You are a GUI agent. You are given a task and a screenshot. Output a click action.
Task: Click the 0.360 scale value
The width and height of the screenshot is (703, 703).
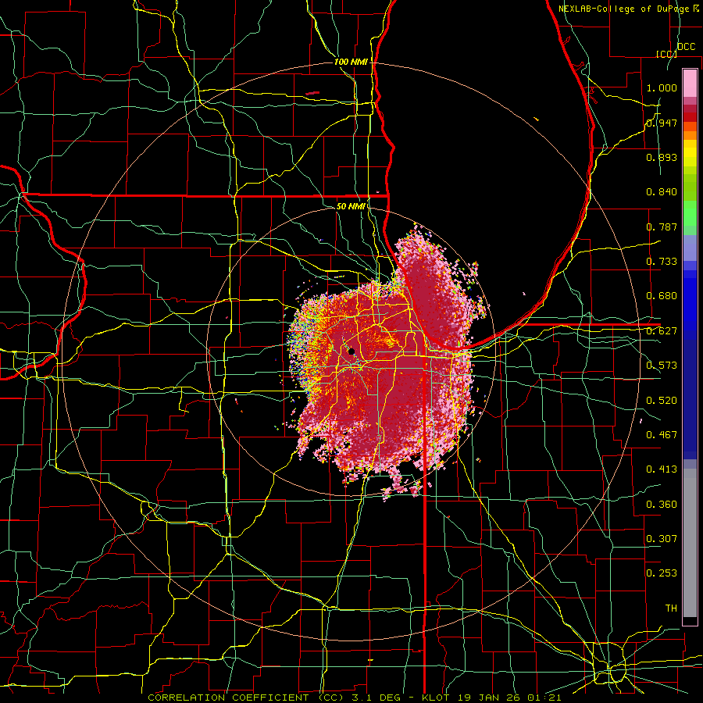(662, 505)
